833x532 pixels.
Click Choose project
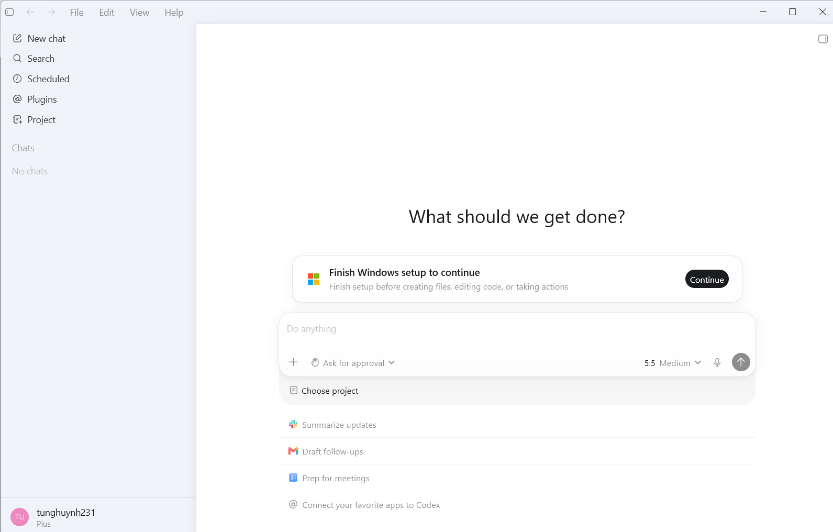tap(324, 391)
